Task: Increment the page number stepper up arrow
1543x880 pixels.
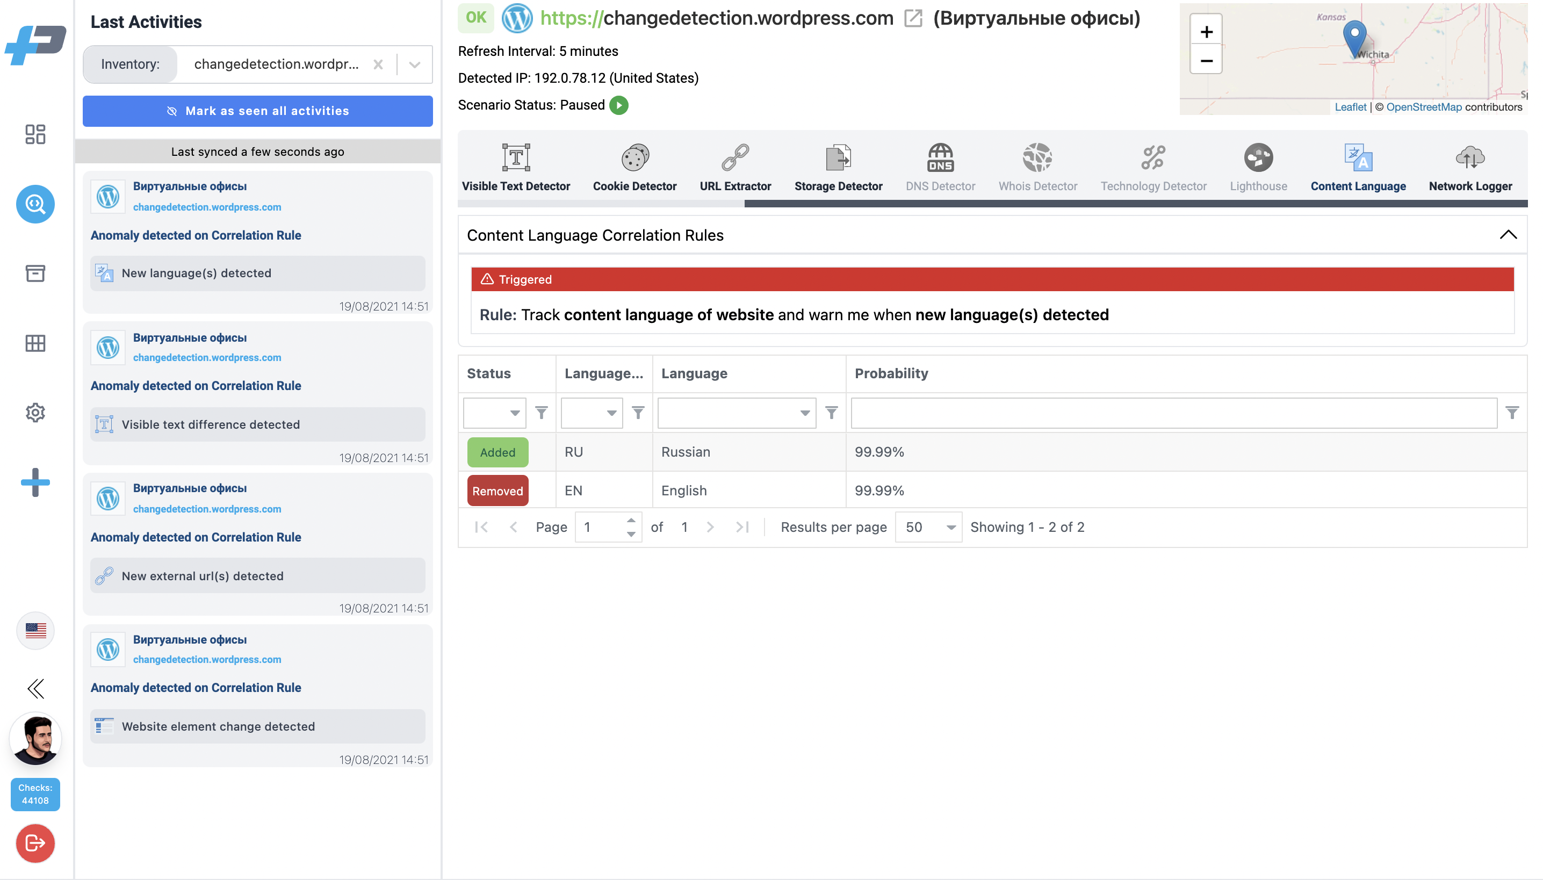Action: tap(630, 521)
